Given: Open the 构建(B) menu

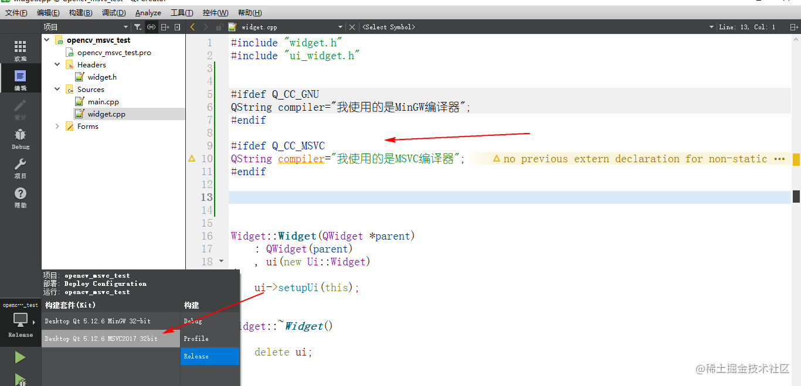Looking at the screenshot, I should pyautogui.click(x=80, y=12).
